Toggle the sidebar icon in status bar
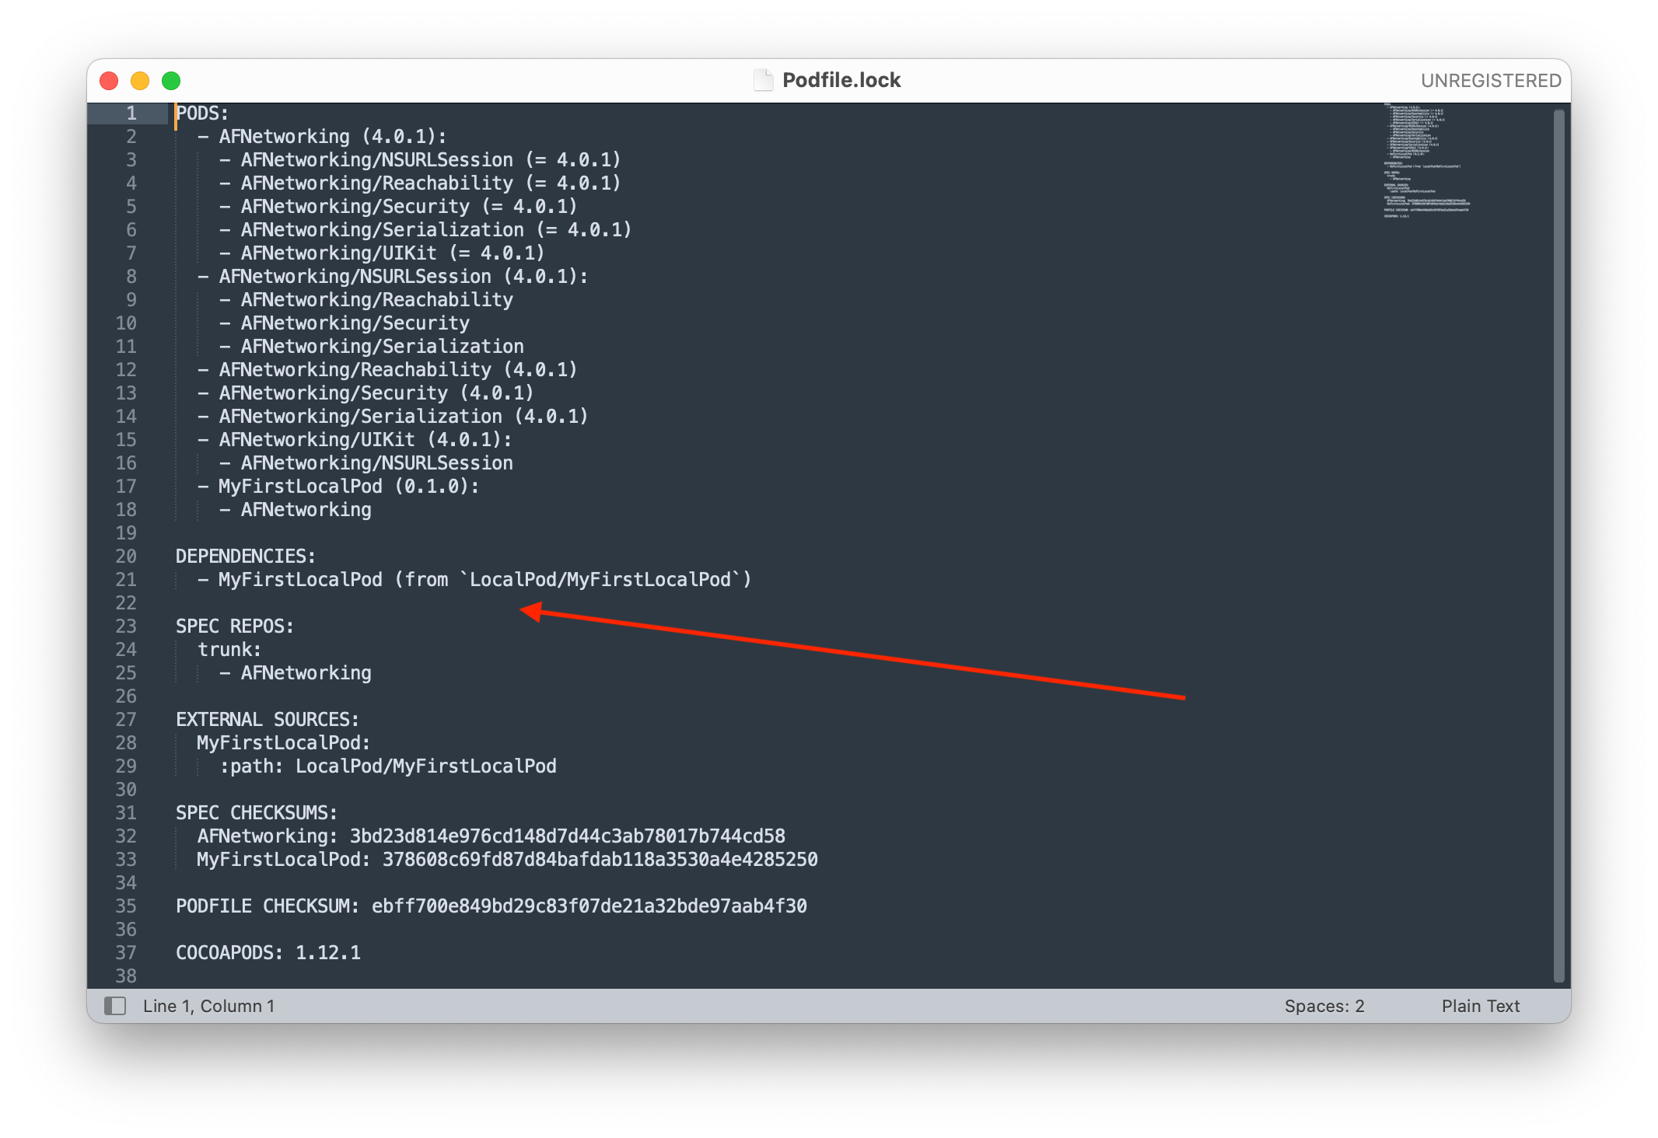 (115, 1006)
